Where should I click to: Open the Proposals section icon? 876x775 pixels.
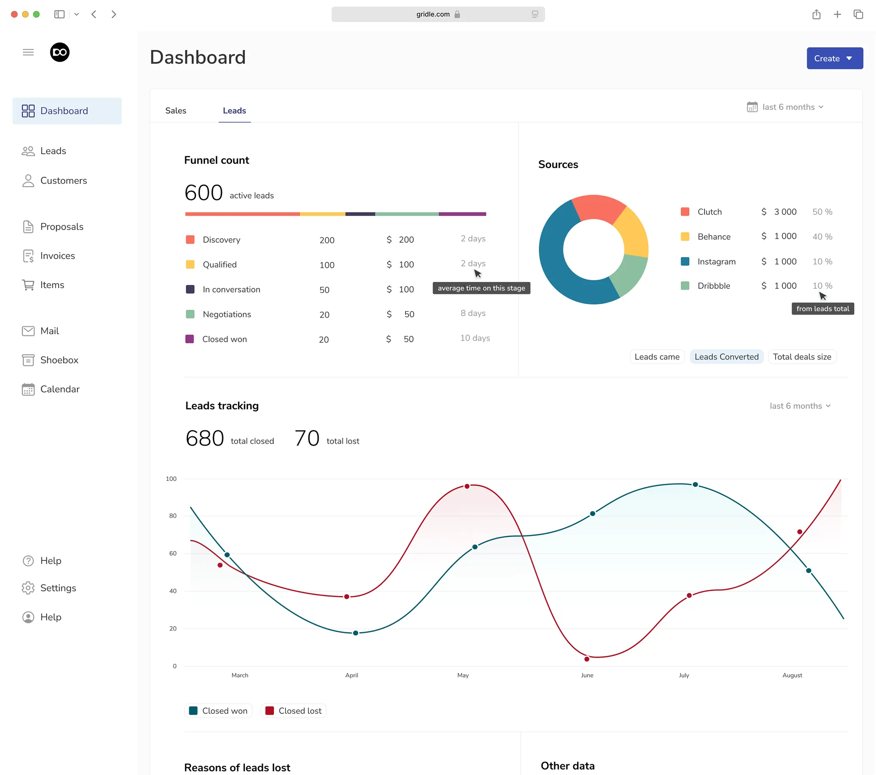click(x=28, y=227)
